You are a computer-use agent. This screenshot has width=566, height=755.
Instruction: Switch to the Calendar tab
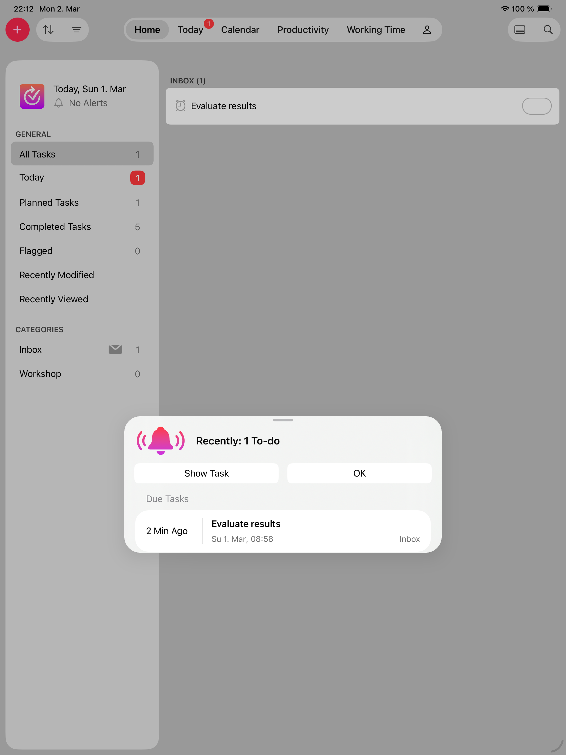coord(240,30)
